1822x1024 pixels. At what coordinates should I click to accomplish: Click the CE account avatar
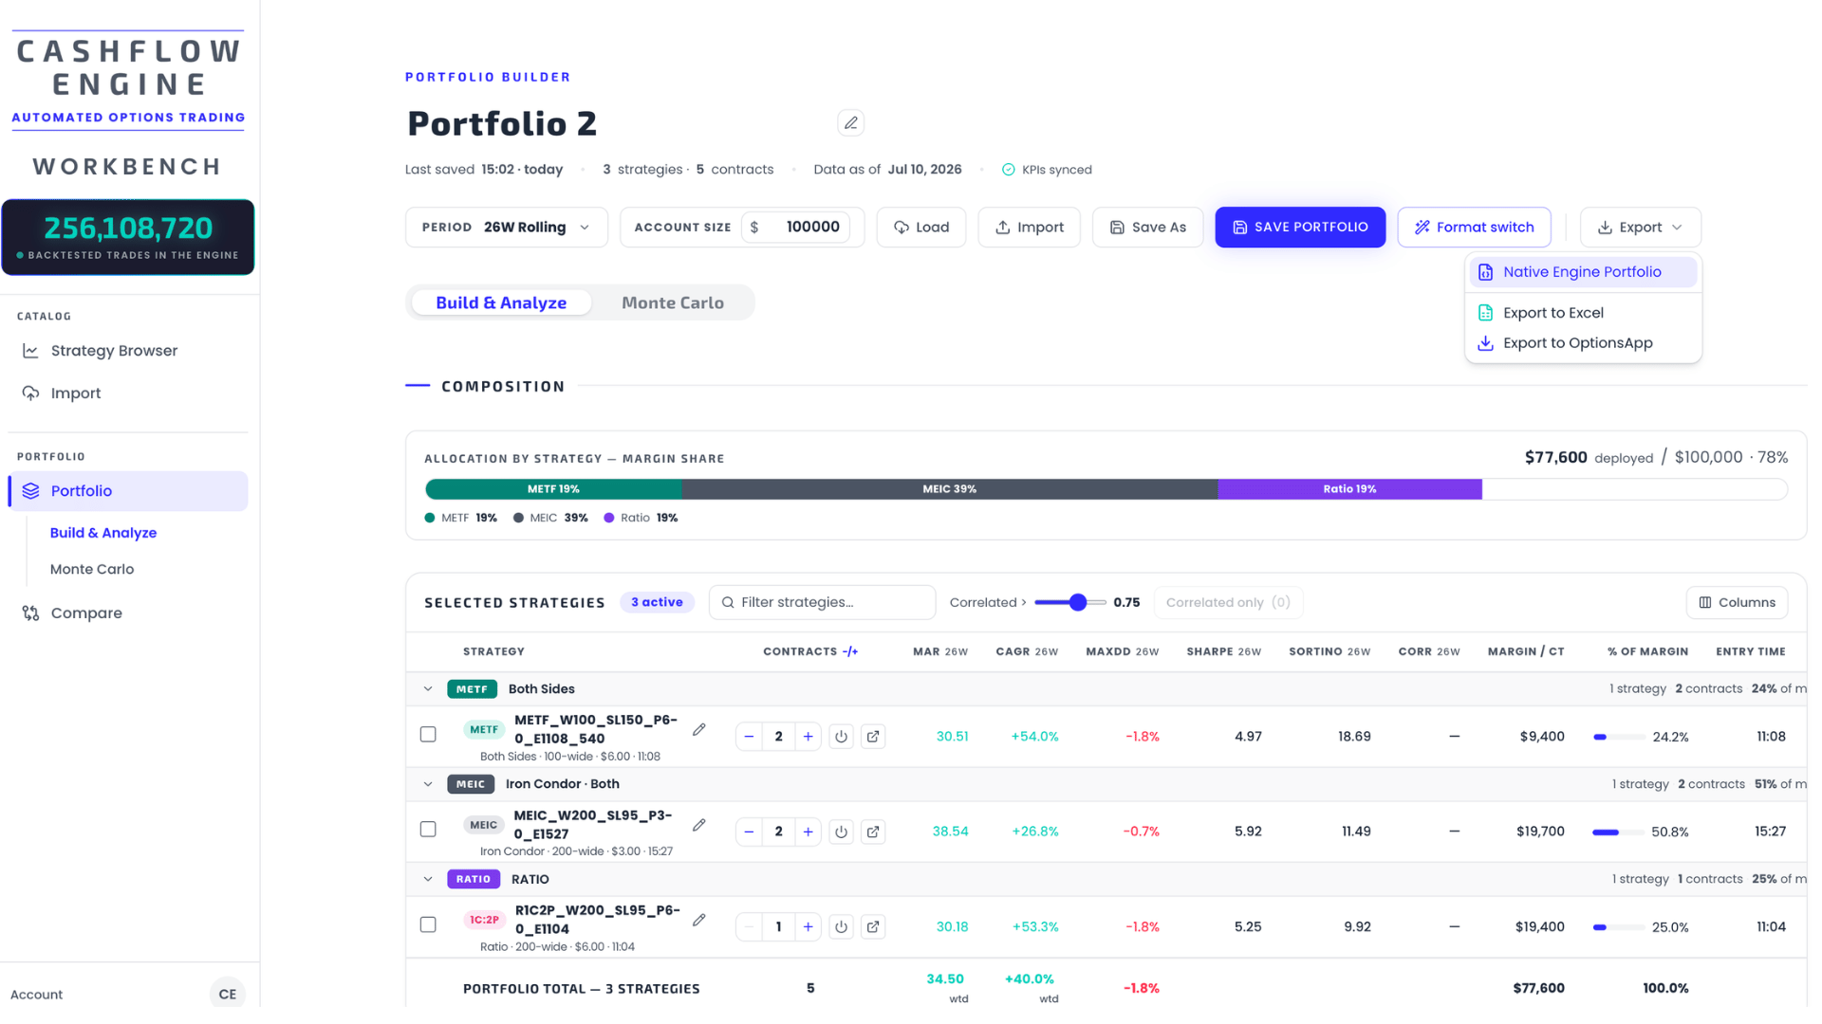(x=227, y=994)
